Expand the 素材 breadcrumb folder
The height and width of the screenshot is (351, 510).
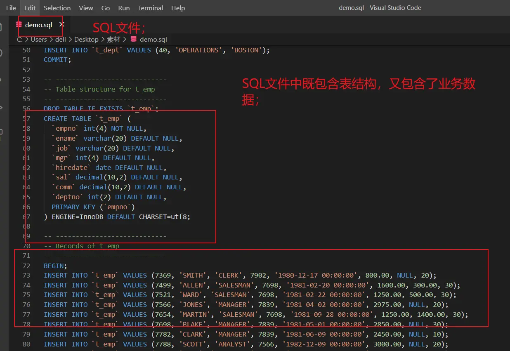click(x=113, y=40)
